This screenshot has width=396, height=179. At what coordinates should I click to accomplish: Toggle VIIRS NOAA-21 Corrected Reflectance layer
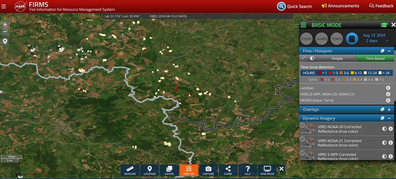302,139
